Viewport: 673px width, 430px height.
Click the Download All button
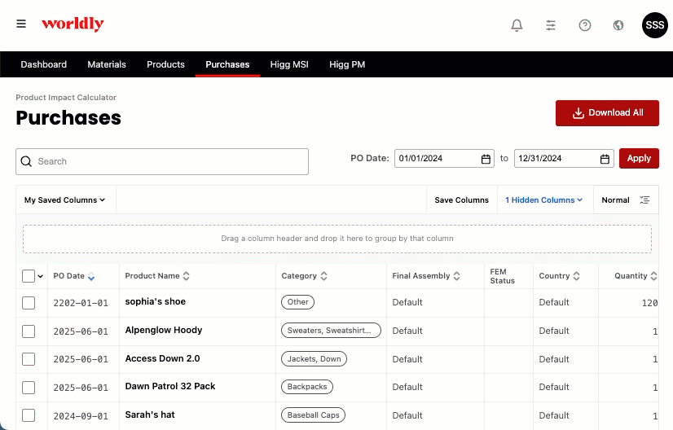(607, 113)
